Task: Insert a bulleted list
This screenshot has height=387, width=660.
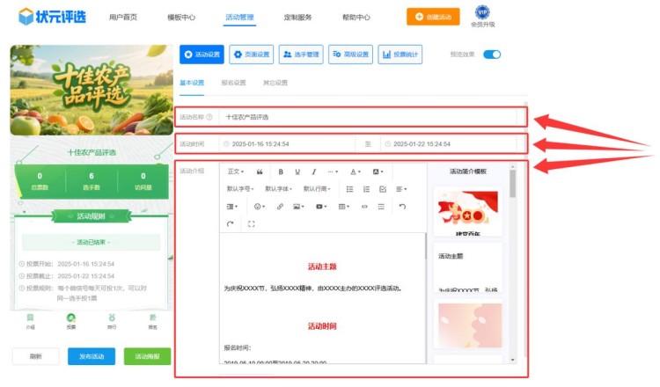Action: [x=350, y=189]
